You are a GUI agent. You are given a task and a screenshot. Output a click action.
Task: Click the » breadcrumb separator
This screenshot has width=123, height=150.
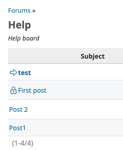[x=34, y=11]
